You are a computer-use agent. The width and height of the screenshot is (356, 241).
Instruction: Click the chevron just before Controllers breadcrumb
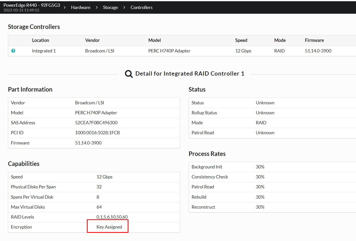[124, 7]
